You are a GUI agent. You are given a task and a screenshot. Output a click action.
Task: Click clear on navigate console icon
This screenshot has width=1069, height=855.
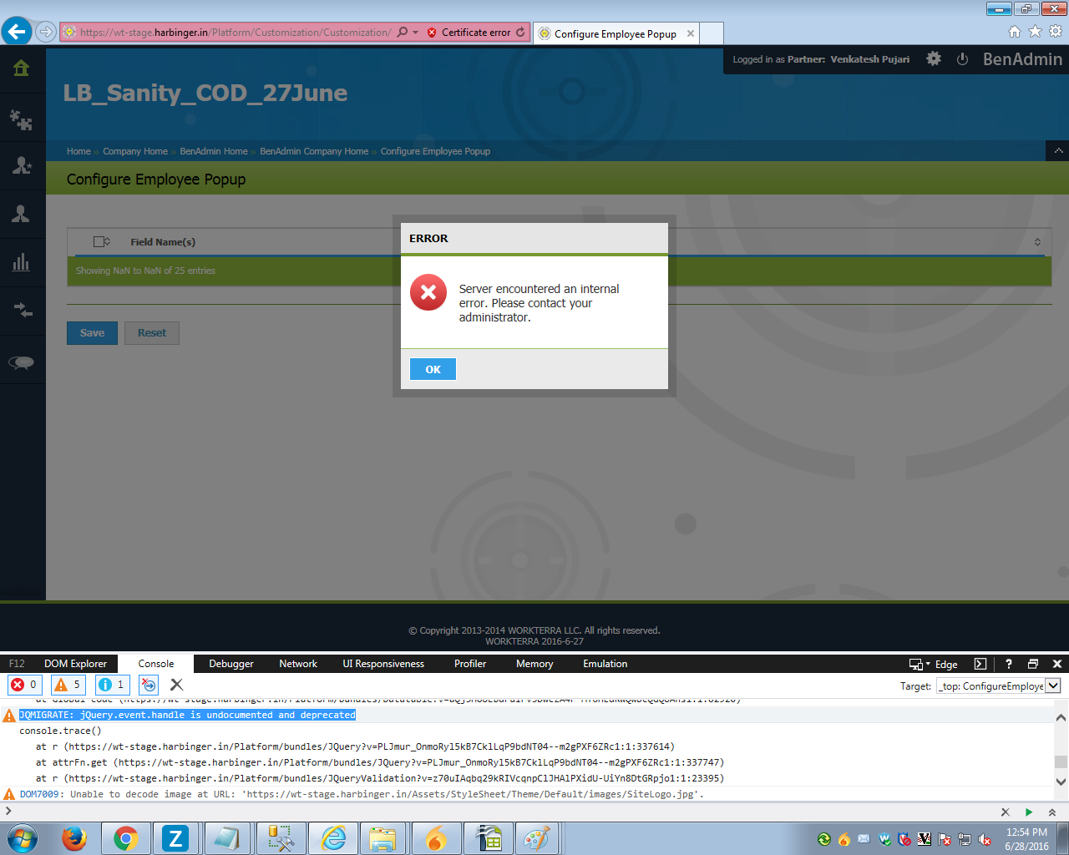coord(149,685)
